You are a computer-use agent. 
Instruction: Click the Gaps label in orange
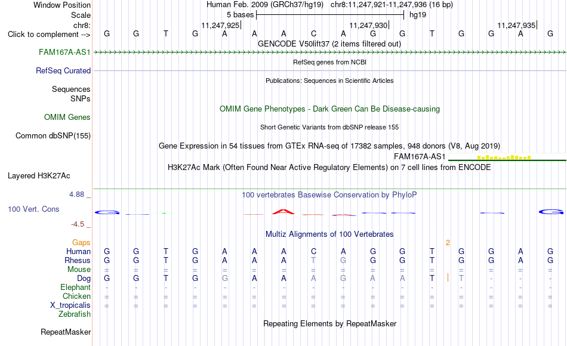click(81, 243)
